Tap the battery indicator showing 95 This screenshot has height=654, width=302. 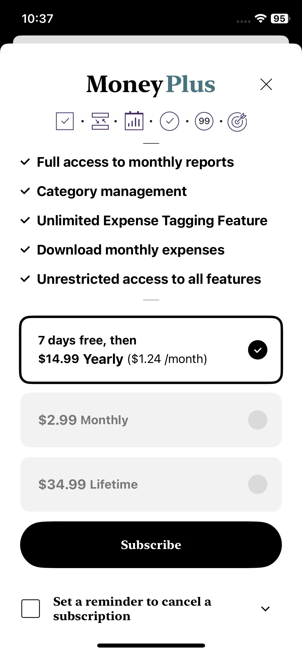pos(281,19)
